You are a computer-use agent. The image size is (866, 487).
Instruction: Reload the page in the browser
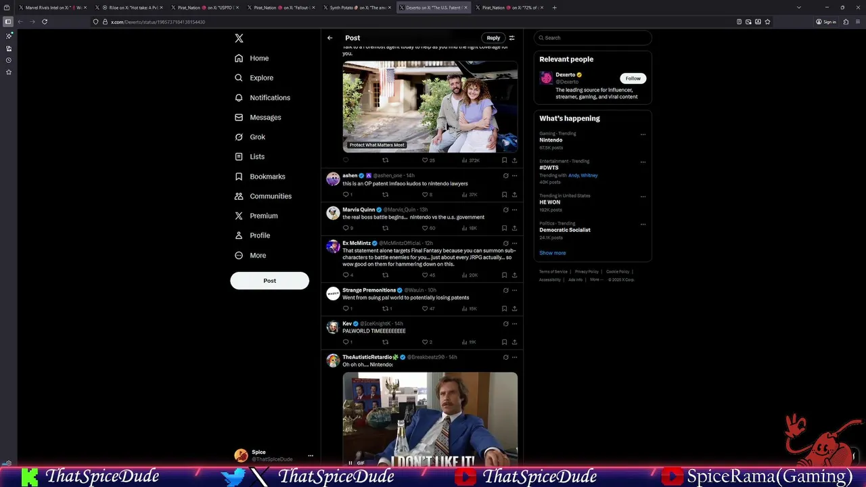45,22
